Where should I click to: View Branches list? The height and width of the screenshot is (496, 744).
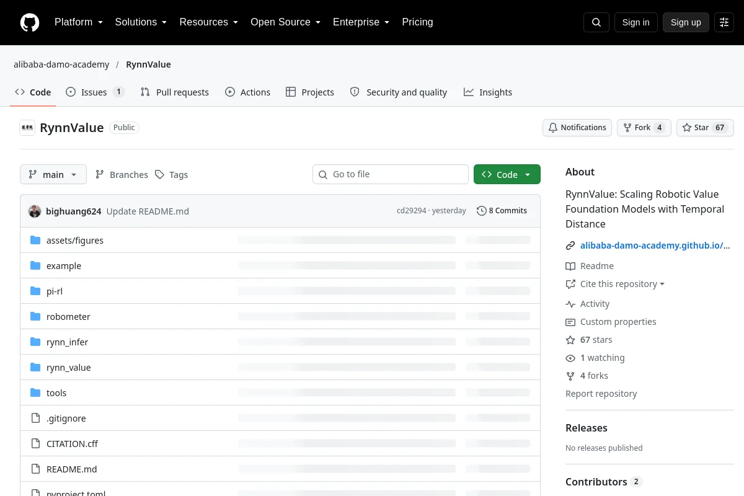[122, 175]
